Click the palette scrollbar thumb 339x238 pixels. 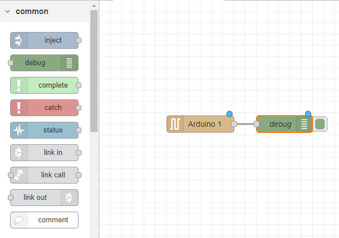tap(94, 71)
